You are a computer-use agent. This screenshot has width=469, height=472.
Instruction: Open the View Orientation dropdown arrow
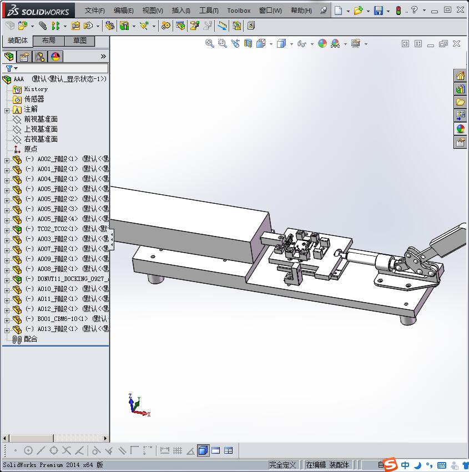pos(271,44)
